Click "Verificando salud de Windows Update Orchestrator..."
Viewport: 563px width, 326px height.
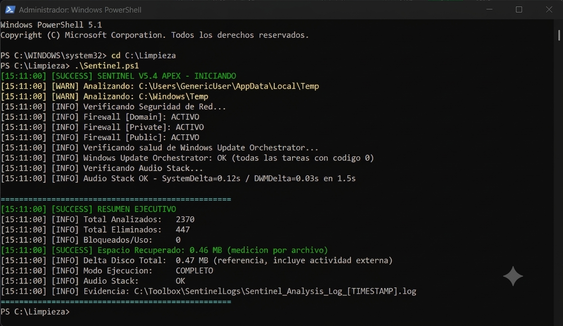(201, 148)
